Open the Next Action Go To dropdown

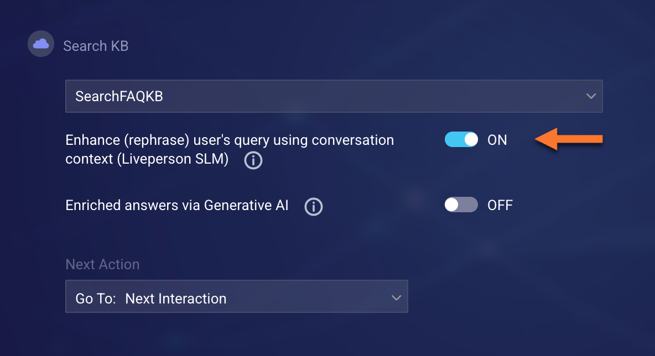point(236,299)
